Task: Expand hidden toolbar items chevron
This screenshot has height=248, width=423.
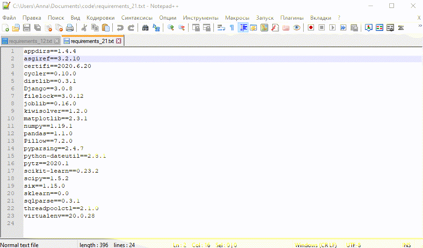Action: (420, 26)
